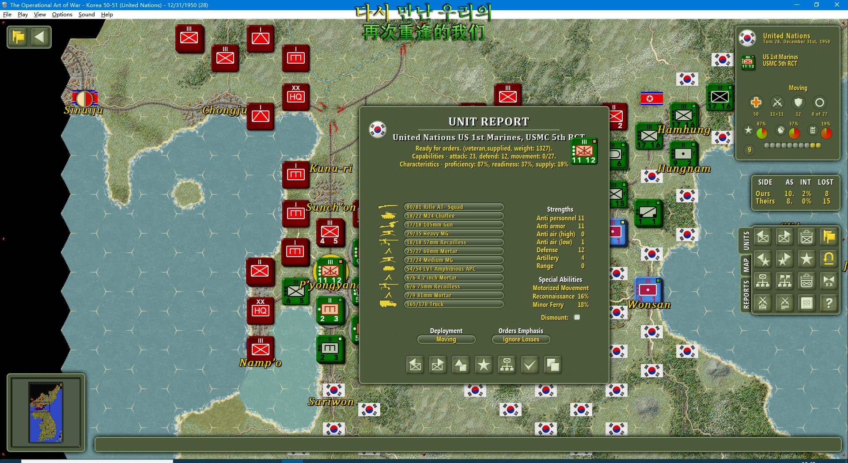Switch to the MAP tab
The height and width of the screenshot is (463, 848).
pos(746,265)
